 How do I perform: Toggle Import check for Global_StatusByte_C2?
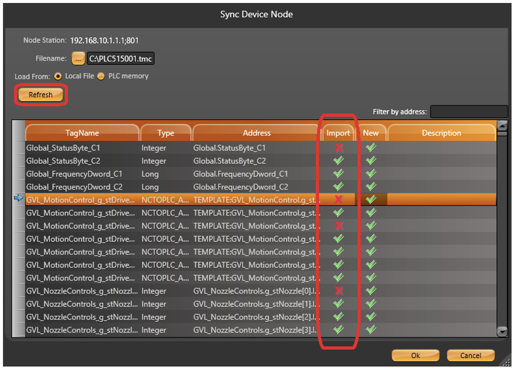[338, 161]
